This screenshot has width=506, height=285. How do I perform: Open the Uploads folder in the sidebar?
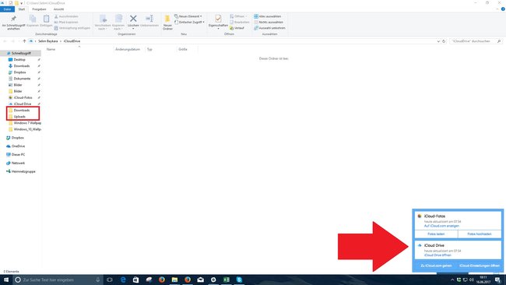pyautogui.click(x=19, y=117)
